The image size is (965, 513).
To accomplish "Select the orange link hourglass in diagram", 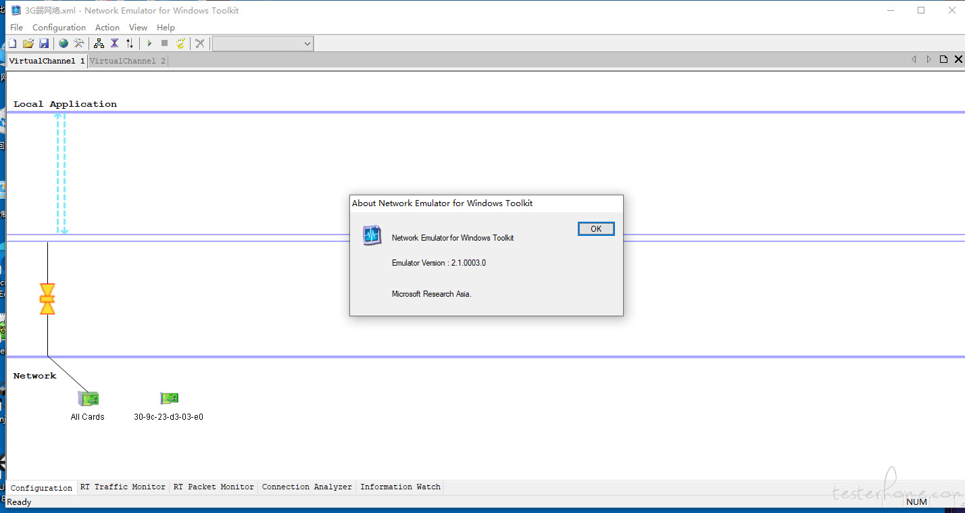I will tap(47, 299).
